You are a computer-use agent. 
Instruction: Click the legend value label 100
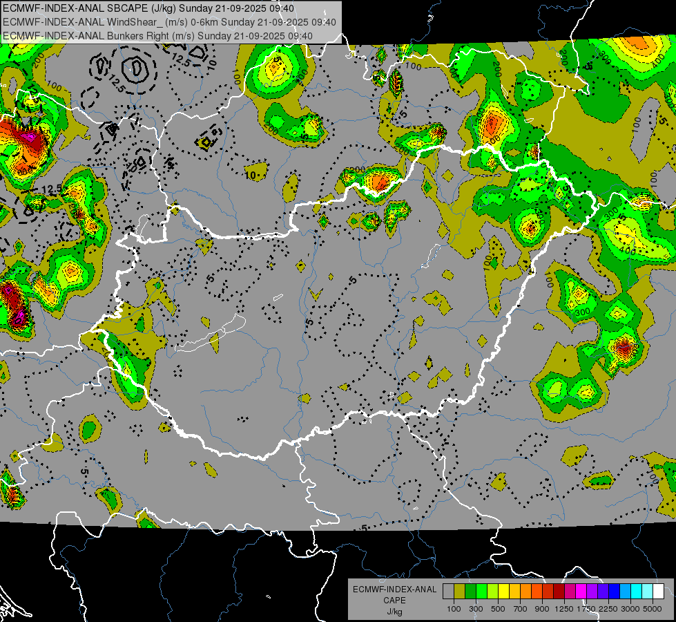(x=454, y=609)
